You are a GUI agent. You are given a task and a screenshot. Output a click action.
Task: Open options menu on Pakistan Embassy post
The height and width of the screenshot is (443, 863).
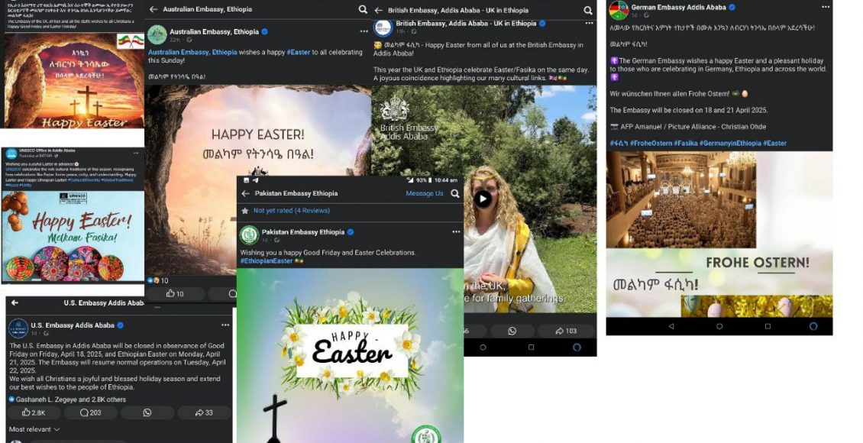point(456,231)
